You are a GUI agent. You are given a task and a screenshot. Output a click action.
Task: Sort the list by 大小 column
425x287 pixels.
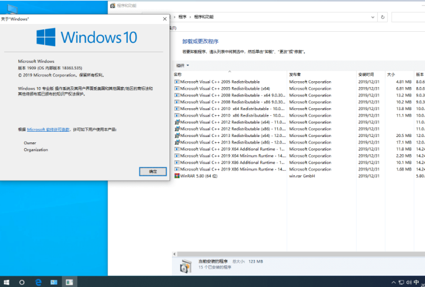(391, 74)
